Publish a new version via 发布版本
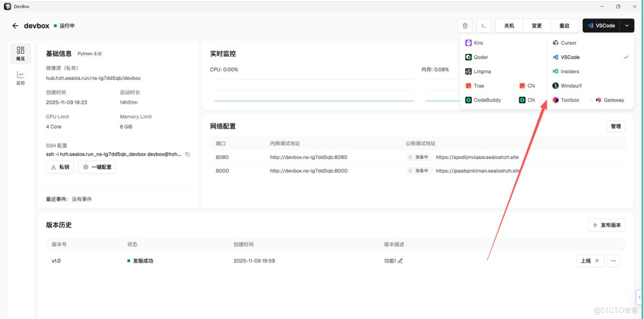 [x=607, y=225]
